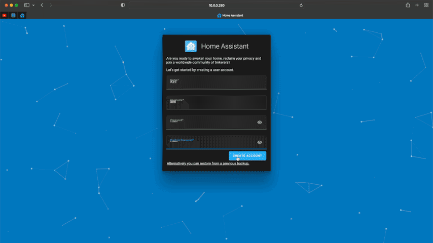Reload the current page
The height and width of the screenshot is (243, 433).
click(301, 5)
